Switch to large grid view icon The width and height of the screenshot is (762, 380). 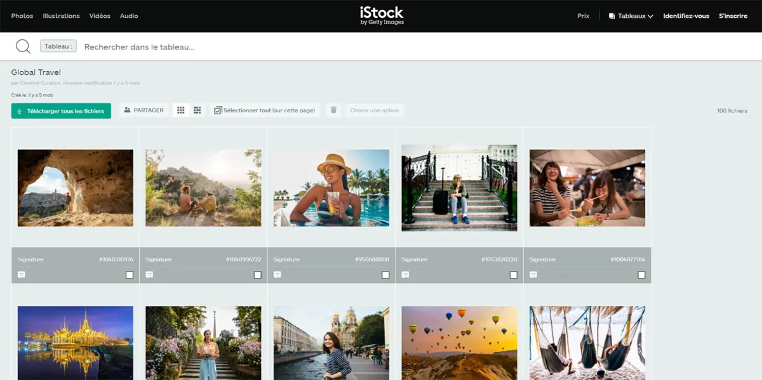181,110
